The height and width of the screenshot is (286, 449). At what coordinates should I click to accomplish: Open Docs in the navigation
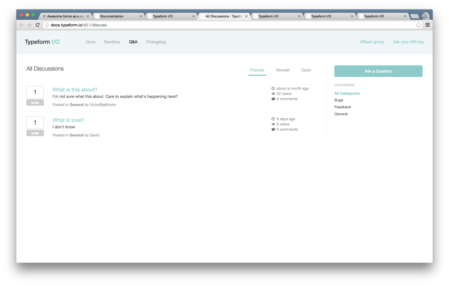coord(90,42)
